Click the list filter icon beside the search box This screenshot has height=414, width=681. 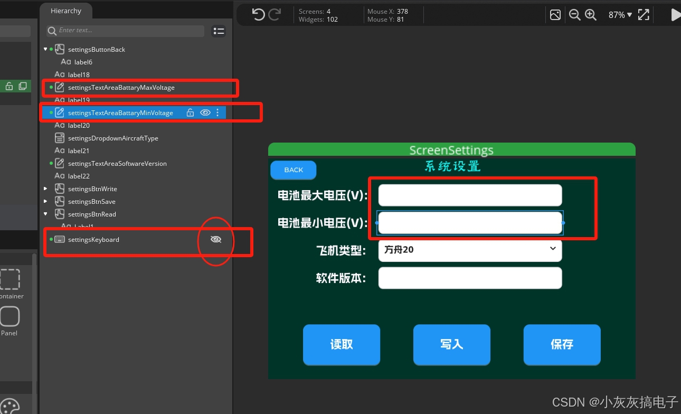[x=219, y=31]
